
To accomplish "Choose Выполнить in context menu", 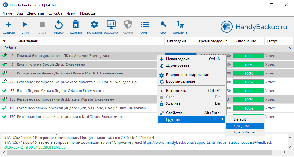I will click(x=191, y=91).
